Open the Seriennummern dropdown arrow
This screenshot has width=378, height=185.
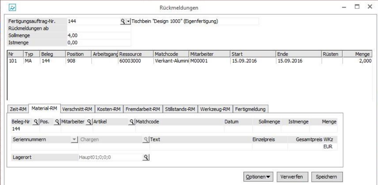tap(75, 140)
